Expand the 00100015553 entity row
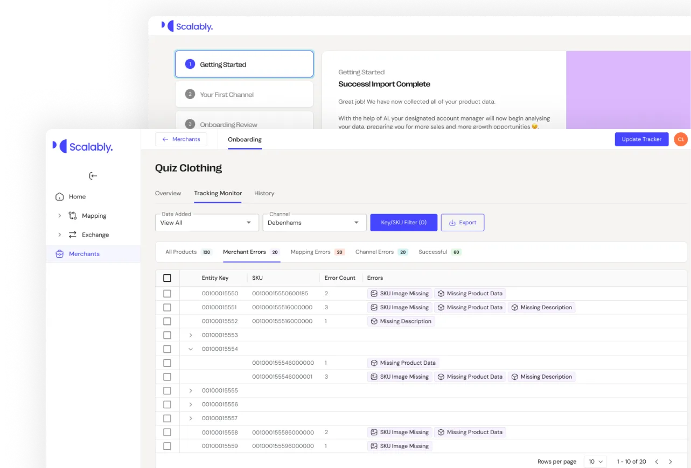Viewport: 691px width, 468px height. (191, 335)
